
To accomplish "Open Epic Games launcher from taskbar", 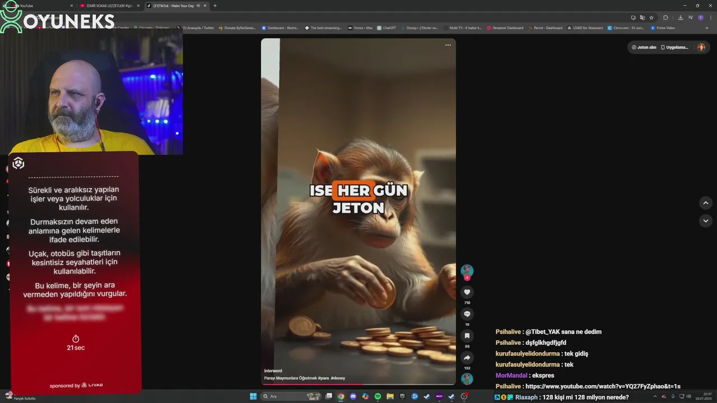I will (402, 396).
